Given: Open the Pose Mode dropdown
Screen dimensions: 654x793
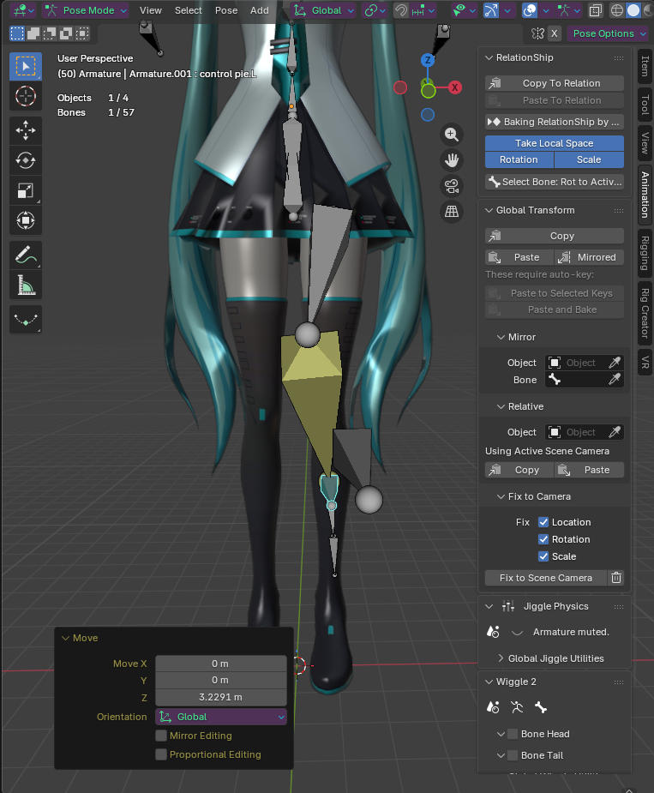Looking at the screenshot, I should pos(86,10).
